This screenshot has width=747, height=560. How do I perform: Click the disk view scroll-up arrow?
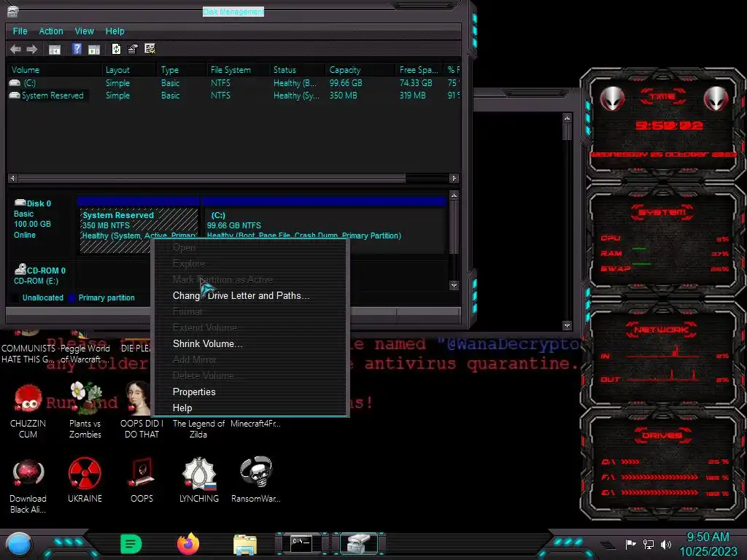(454, 195)
